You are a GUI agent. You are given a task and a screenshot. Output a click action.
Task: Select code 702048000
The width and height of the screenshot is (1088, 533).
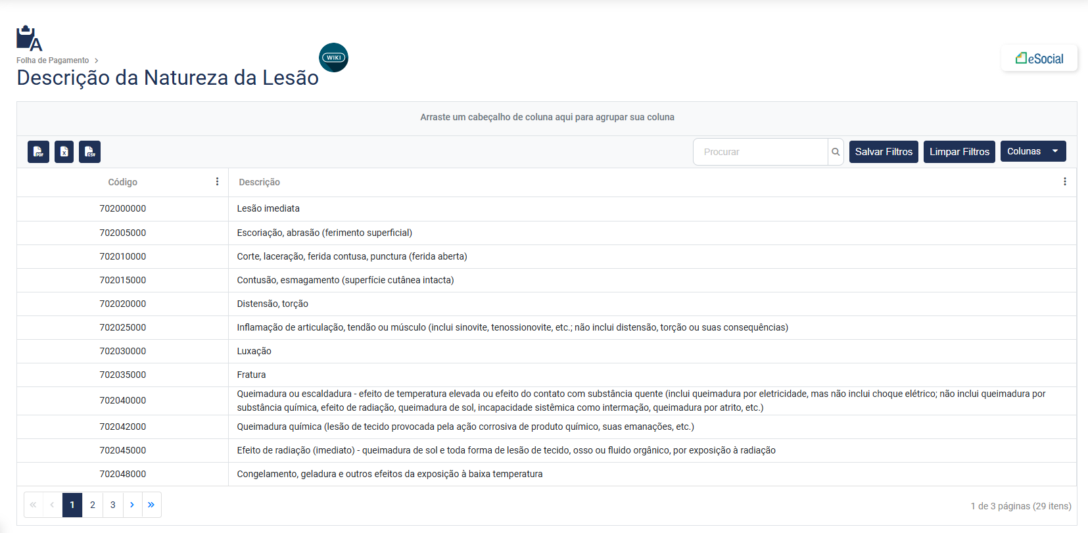123,474
